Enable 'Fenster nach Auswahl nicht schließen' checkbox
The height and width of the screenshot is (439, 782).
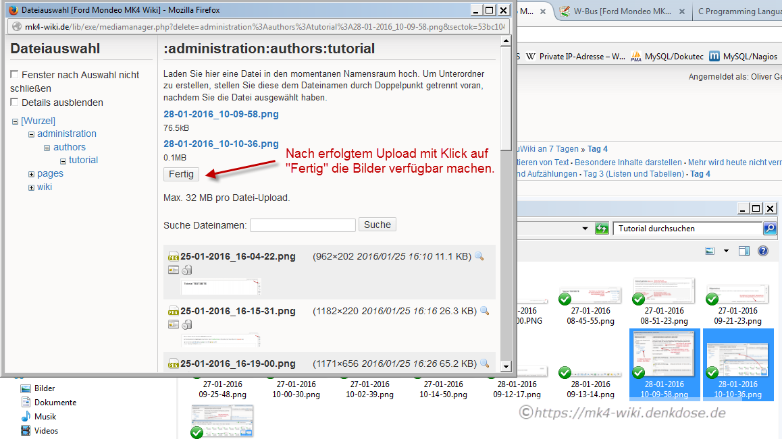[x=15, y=75]
